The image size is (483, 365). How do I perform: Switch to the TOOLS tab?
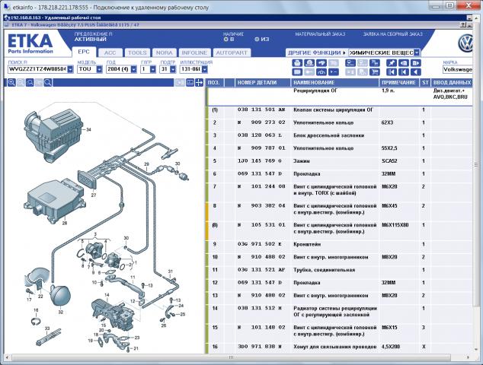tap(137, 53)
